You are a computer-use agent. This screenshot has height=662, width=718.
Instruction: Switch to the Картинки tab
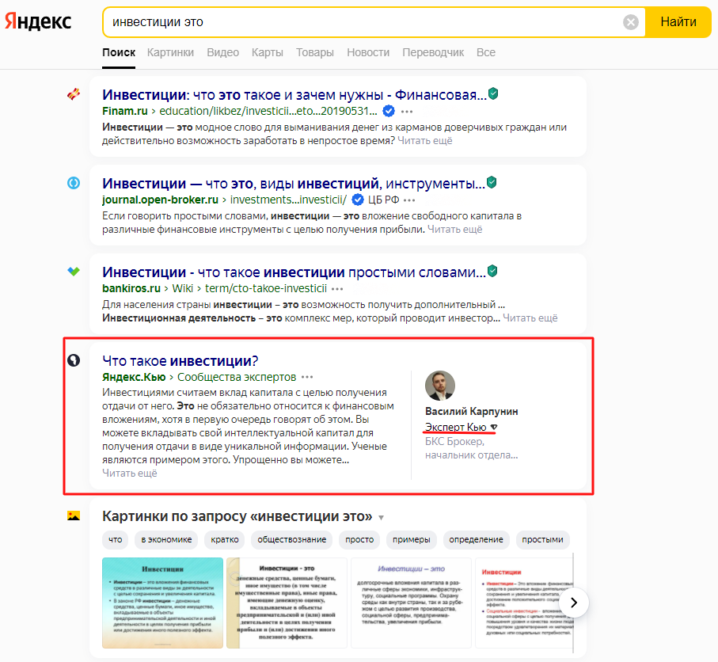click(170, 53)
